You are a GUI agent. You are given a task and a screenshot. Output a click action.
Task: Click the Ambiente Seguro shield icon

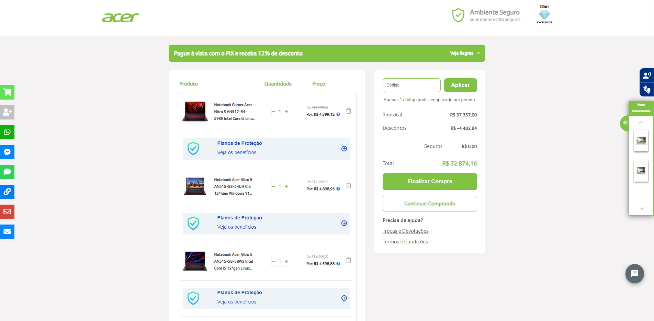[x=458, y=15]
